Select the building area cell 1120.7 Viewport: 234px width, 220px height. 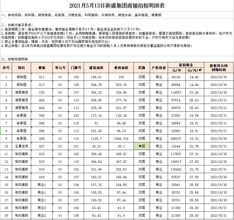[x=96, y=139]
